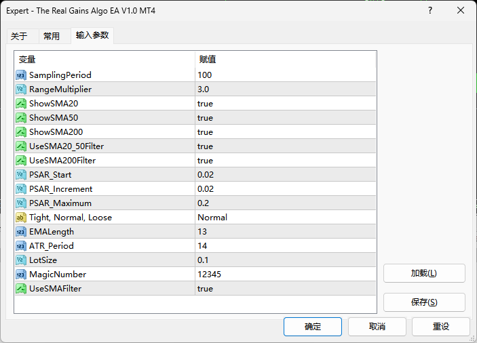Switch to the 关于 tab

[x=19, y=36]
